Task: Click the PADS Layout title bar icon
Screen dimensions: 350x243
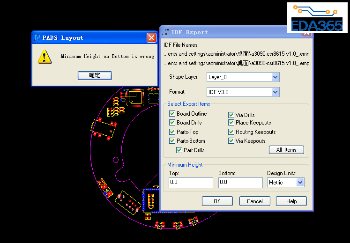Action: (37, 37)
